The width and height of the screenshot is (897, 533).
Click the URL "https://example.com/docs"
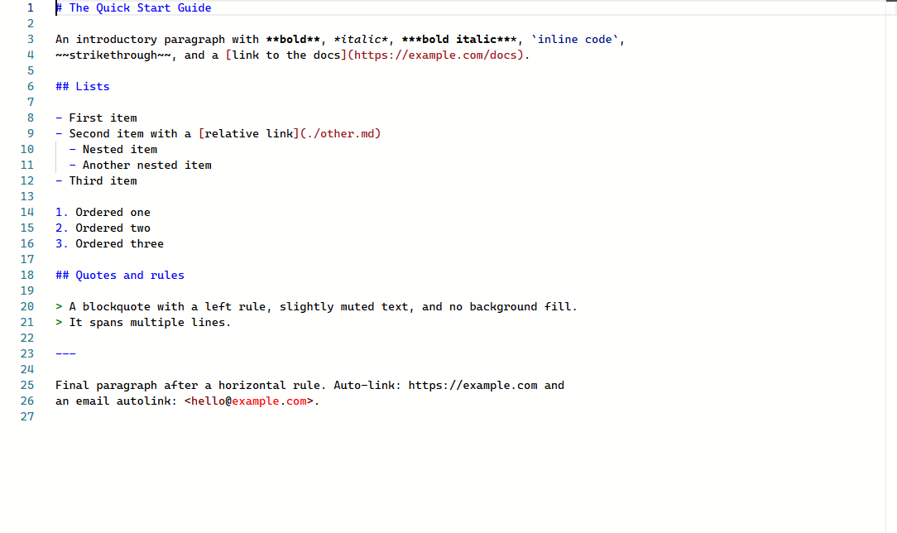[435, 55]
